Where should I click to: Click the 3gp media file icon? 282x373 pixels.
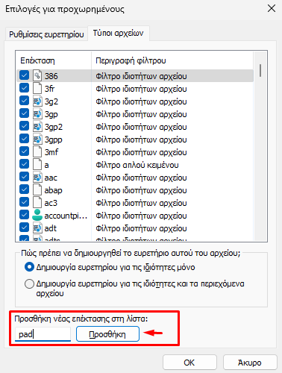coord(37,113)
